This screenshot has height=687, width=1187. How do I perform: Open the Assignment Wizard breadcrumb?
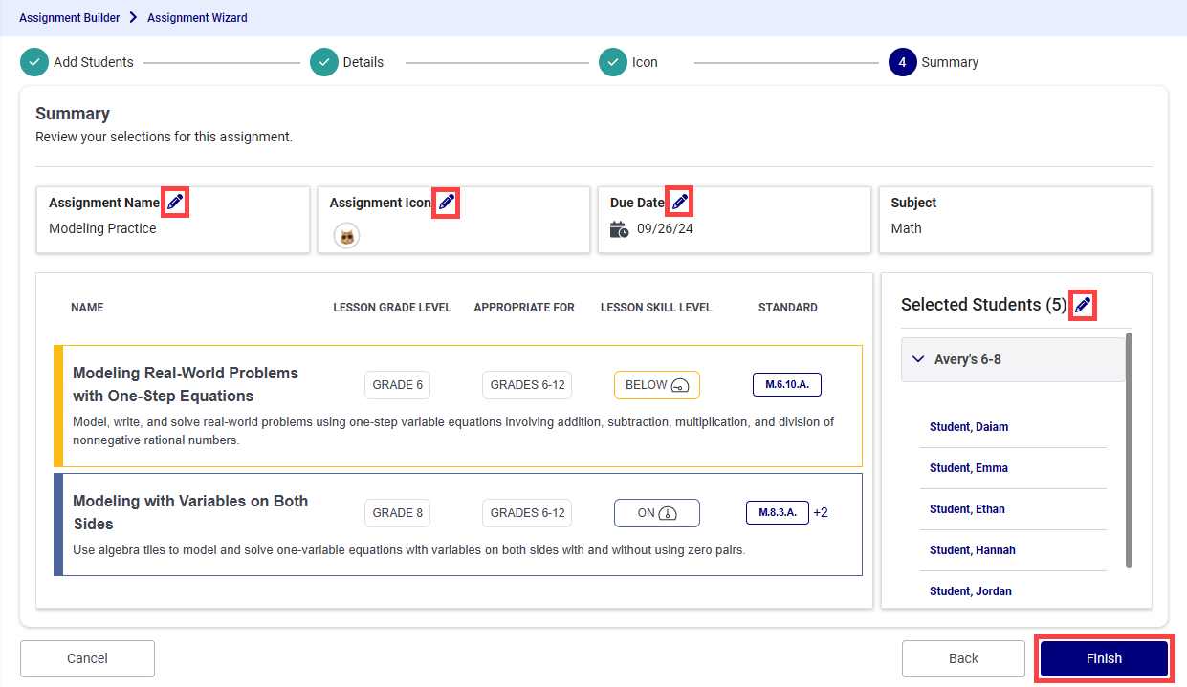(197, 17)
